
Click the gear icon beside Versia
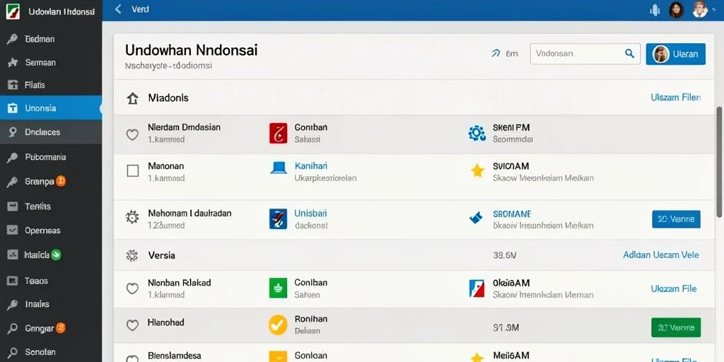[132, 255]
